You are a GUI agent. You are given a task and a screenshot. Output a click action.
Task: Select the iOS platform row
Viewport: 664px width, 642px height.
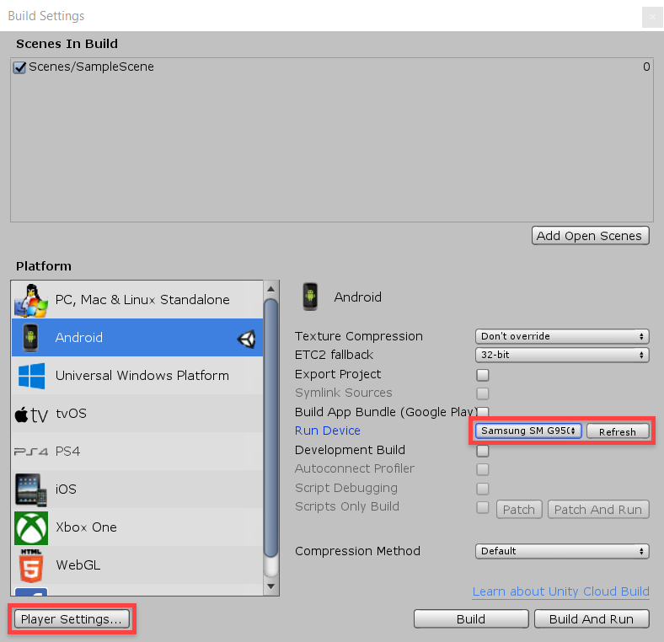point(137,490)
